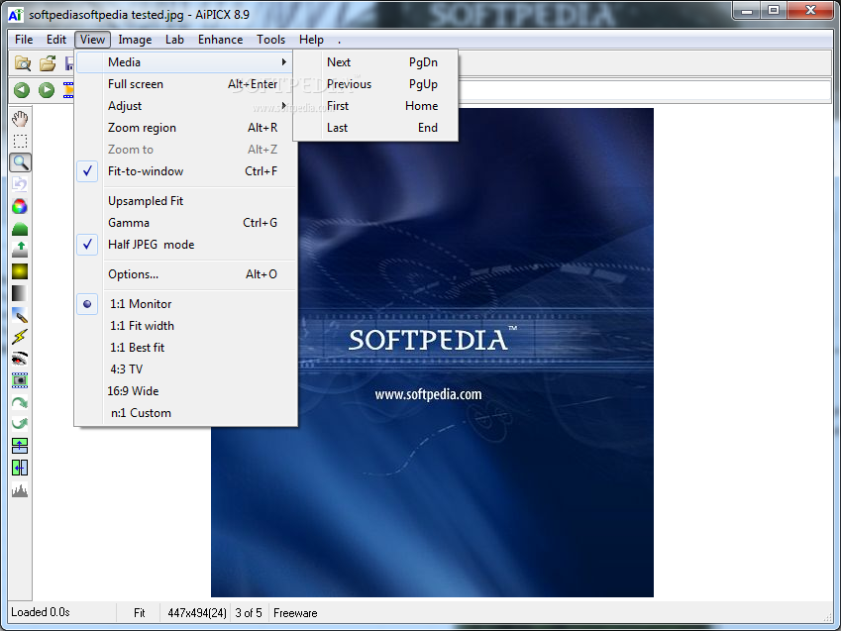Select the red-eye removal tool
This screenshot has height=631, width=841.
pyautogui.click(x=20, y=359)
